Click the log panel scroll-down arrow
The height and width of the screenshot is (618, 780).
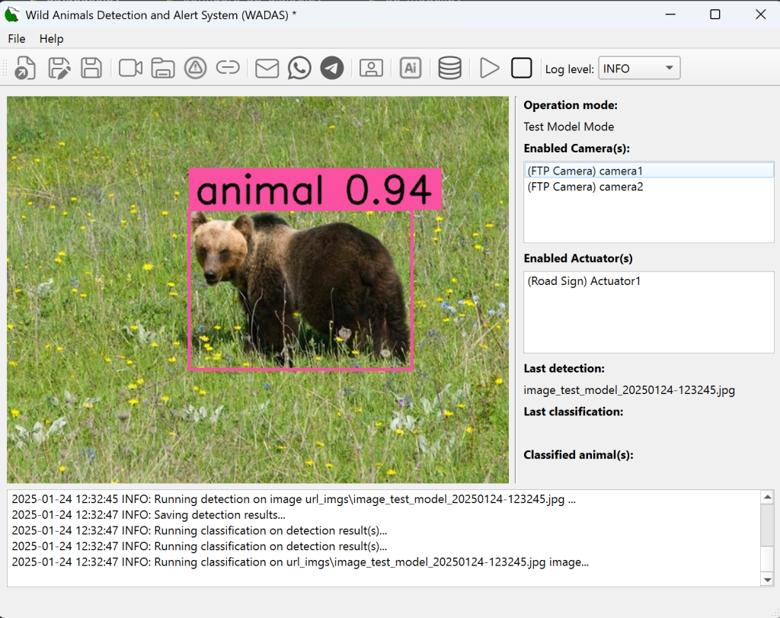click(x=767, y=580)
